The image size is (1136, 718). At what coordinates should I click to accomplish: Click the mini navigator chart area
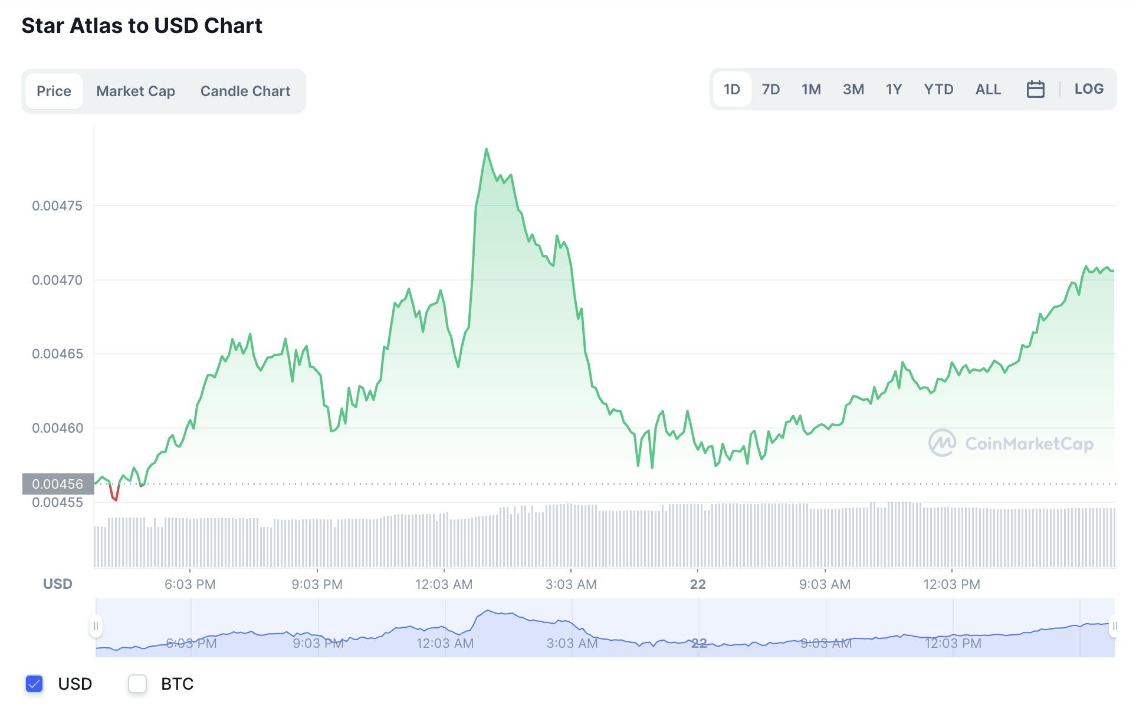click(x=605, y=627)
